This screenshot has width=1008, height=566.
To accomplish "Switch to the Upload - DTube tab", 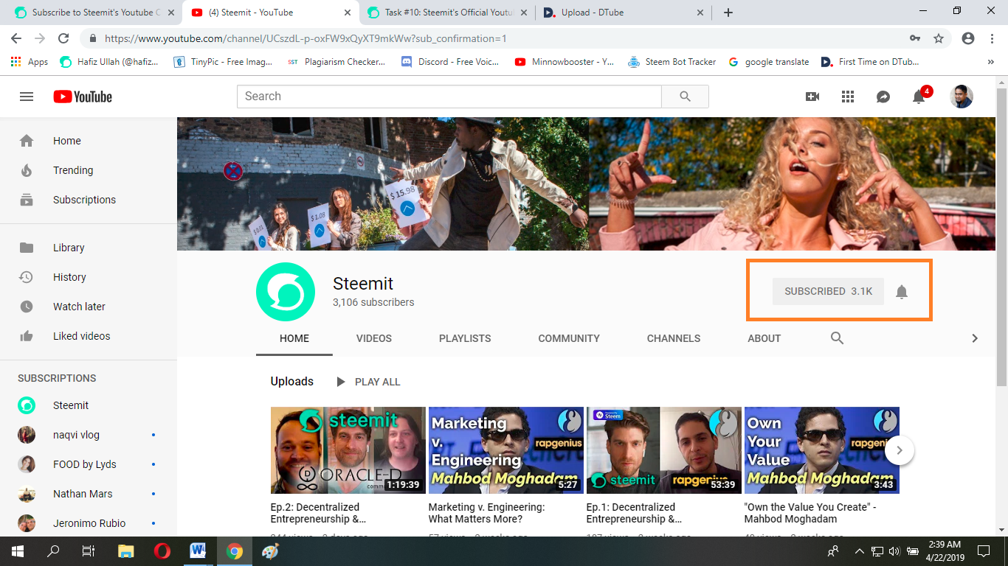I will click(624, 13).
